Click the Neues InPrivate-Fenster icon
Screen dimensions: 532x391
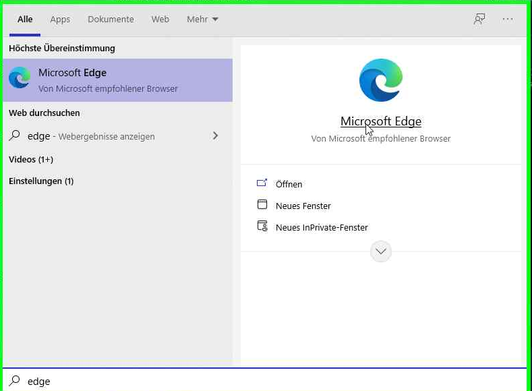tap(262, 227)
